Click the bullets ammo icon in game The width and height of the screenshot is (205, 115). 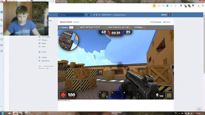pos(169,95)
